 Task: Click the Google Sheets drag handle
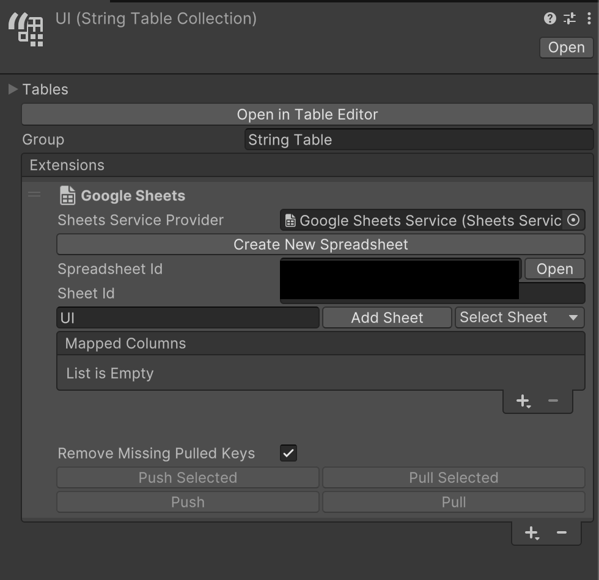pos(34,195)
